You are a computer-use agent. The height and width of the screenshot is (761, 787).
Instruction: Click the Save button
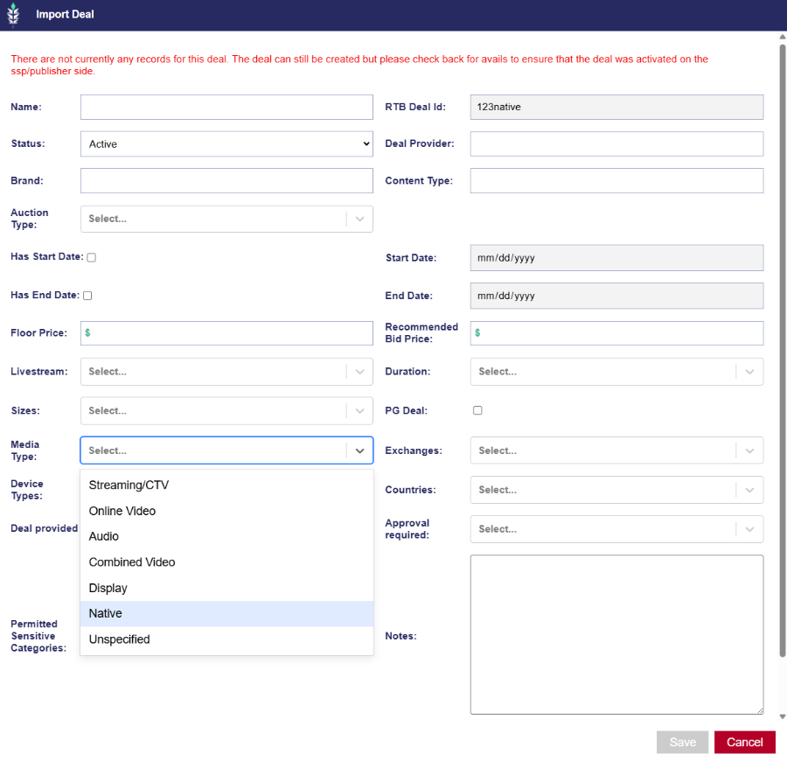(x=682, y=742)
